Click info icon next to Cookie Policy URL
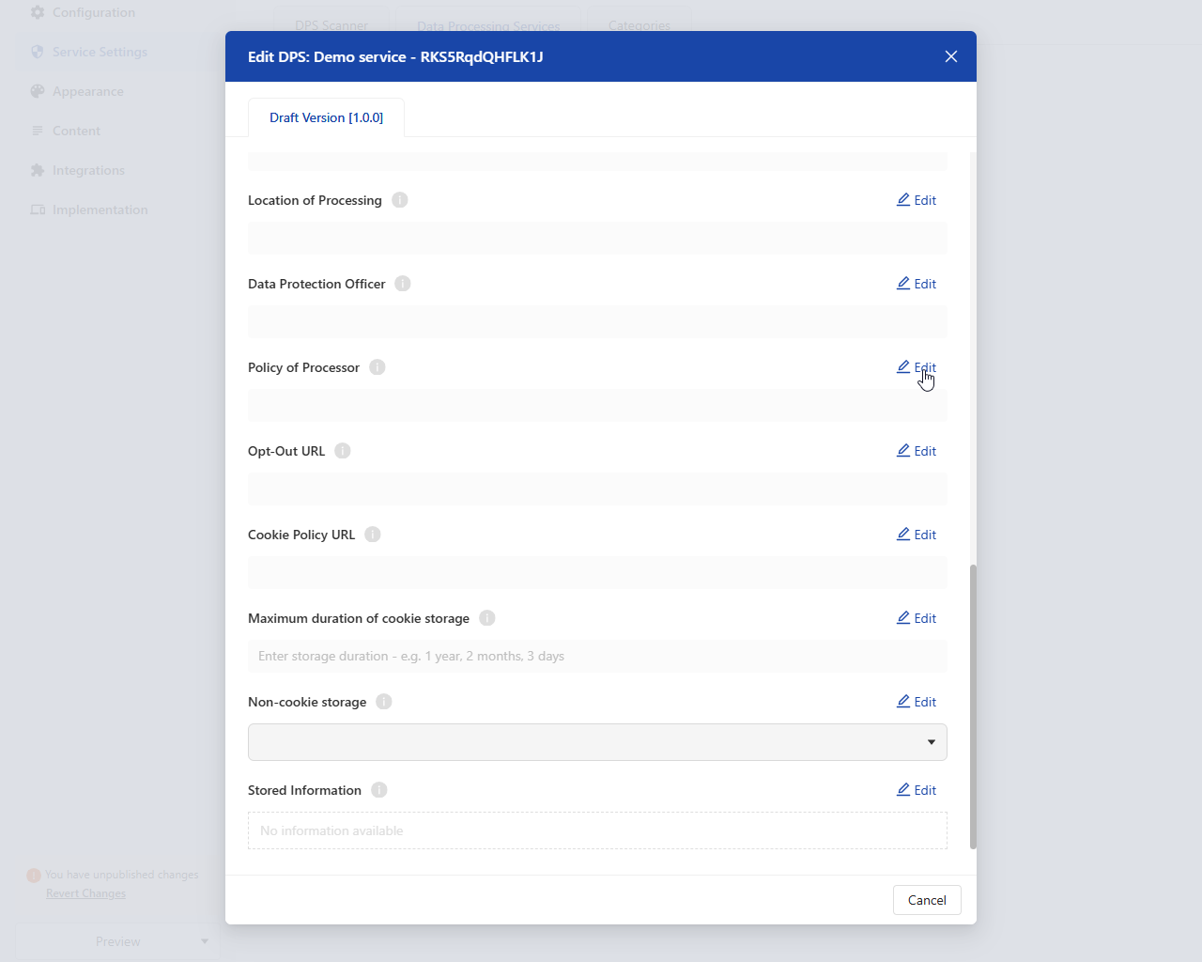 (x=373, y=535)
